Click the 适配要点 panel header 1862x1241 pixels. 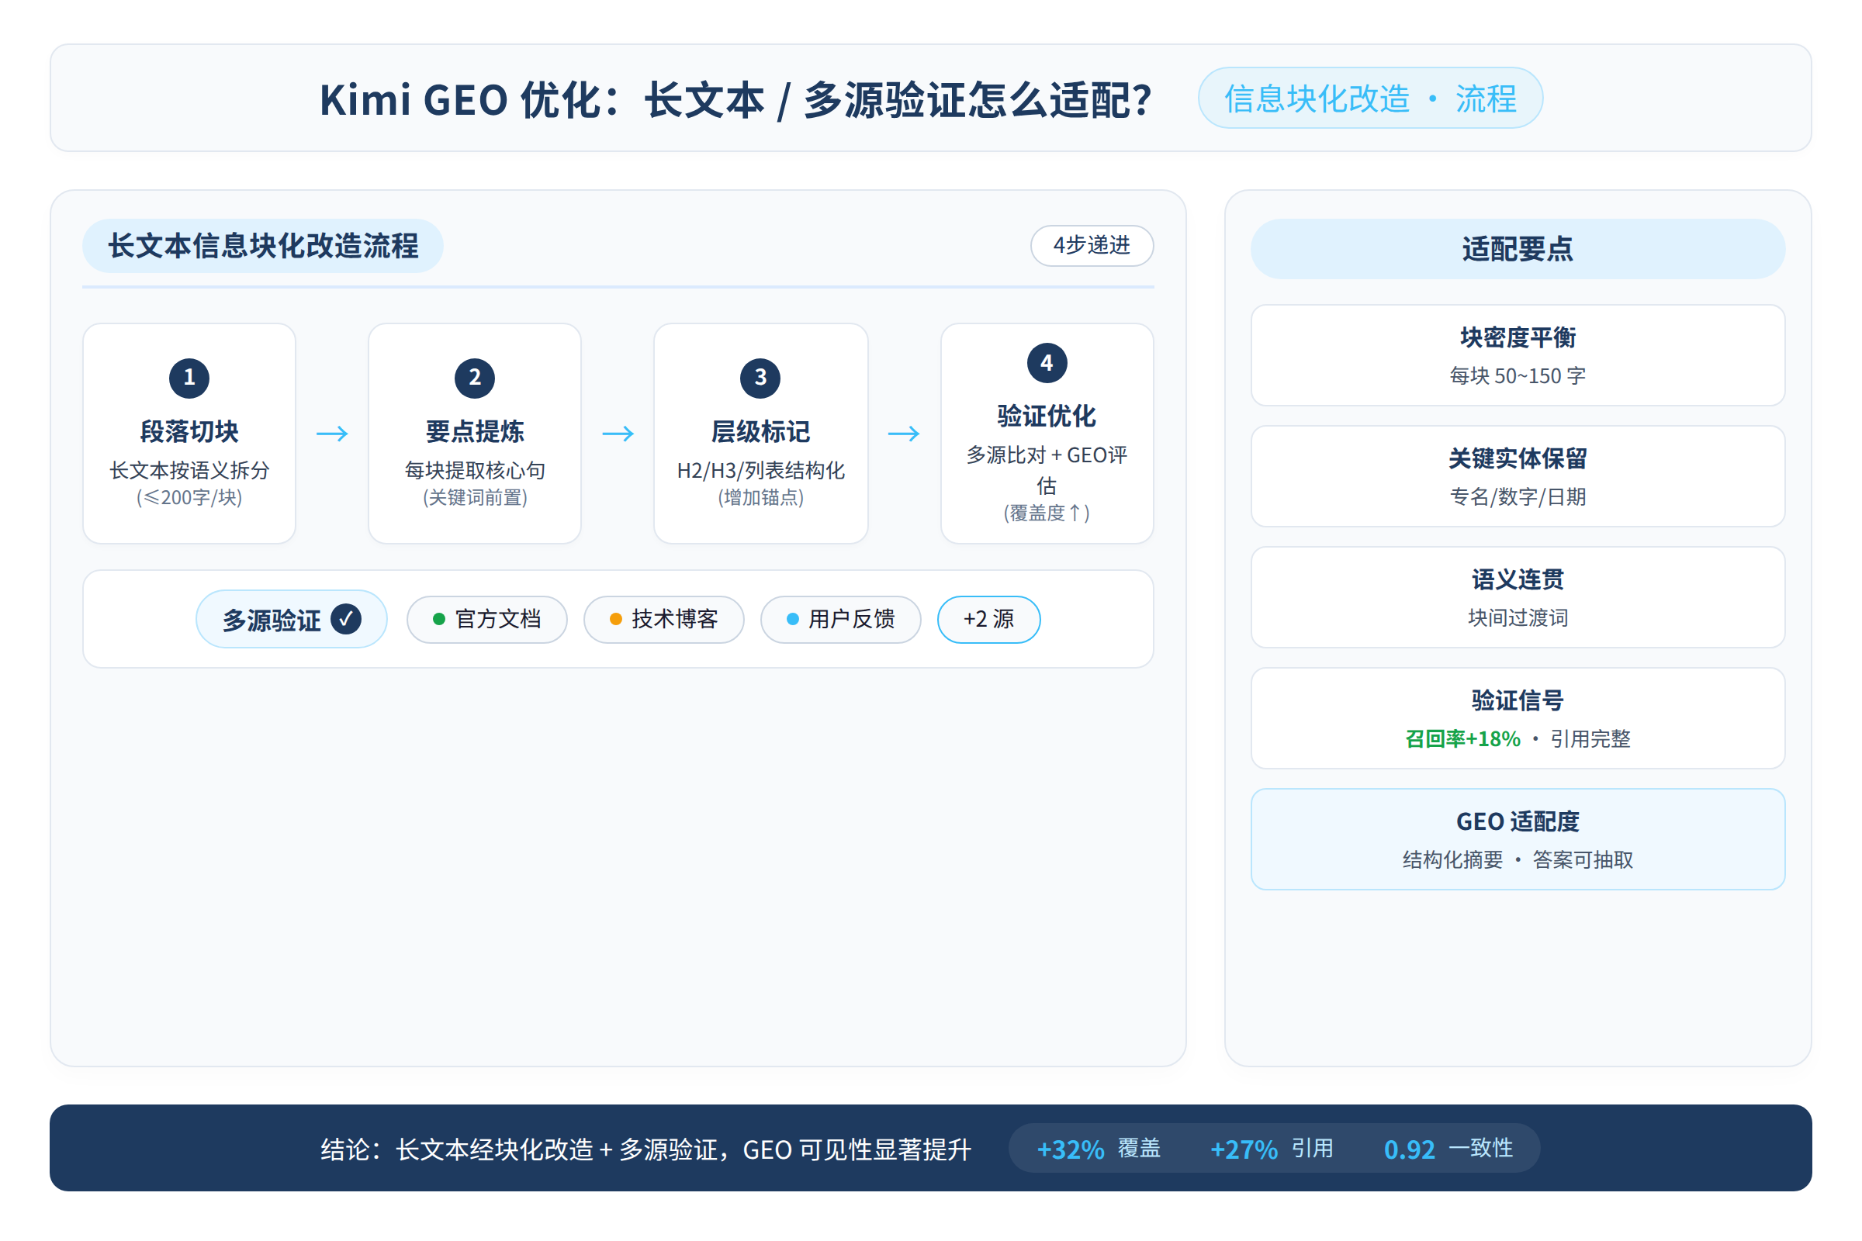[1518, 248]
